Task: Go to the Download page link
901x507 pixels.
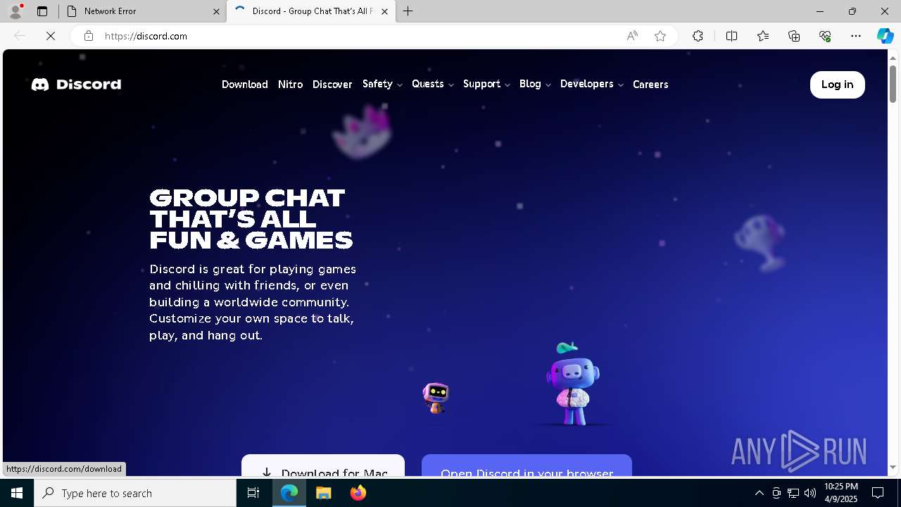Action: click(245, 84)
